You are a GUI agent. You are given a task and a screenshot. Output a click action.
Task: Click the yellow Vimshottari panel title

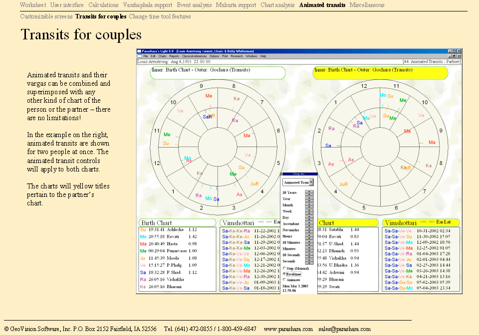pyautogui.click(x=401, y=223)
